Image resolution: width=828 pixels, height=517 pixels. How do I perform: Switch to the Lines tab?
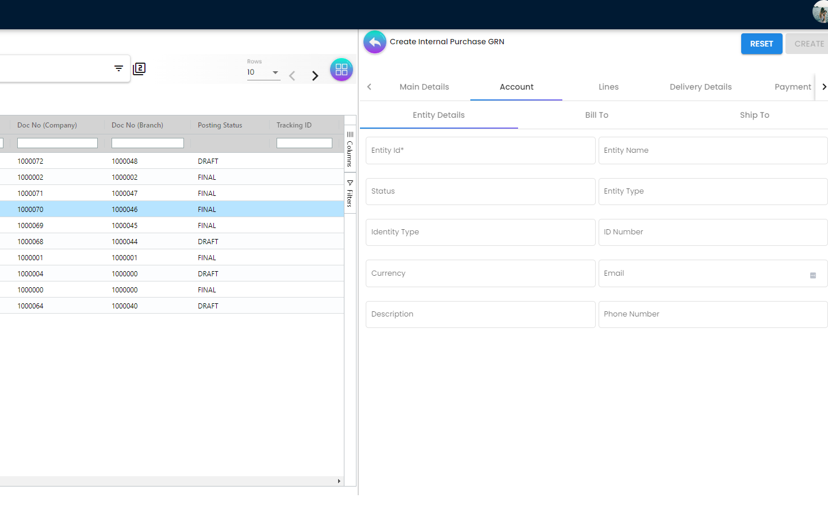608,87
